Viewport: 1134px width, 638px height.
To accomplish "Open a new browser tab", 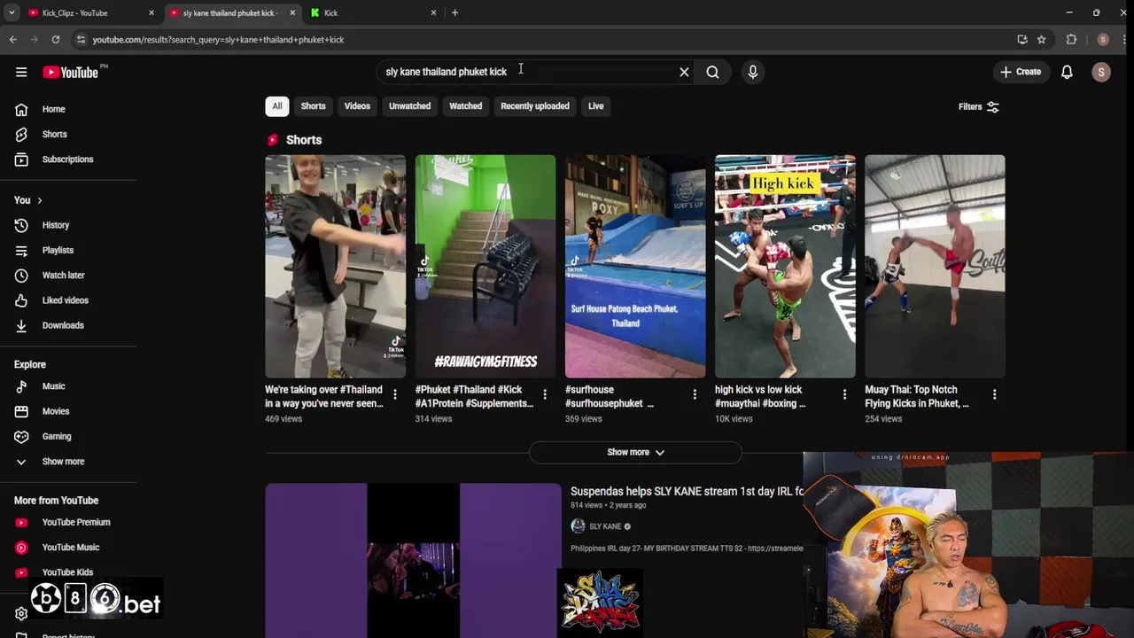I will 454,12.
